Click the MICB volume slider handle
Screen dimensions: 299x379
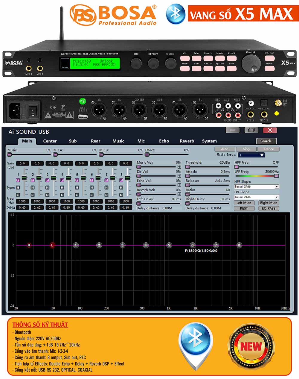coord(101,154)
